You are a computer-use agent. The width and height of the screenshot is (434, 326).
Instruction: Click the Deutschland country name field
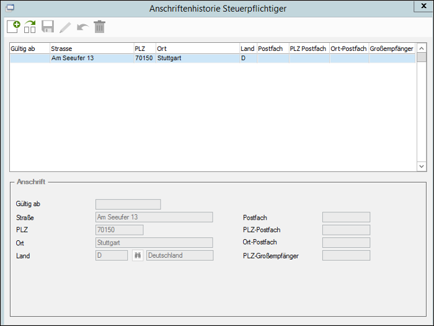(x=180, y=255)
